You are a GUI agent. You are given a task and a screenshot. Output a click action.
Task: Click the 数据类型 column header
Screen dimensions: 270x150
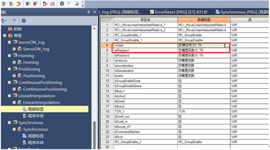[x=204, y=20]
